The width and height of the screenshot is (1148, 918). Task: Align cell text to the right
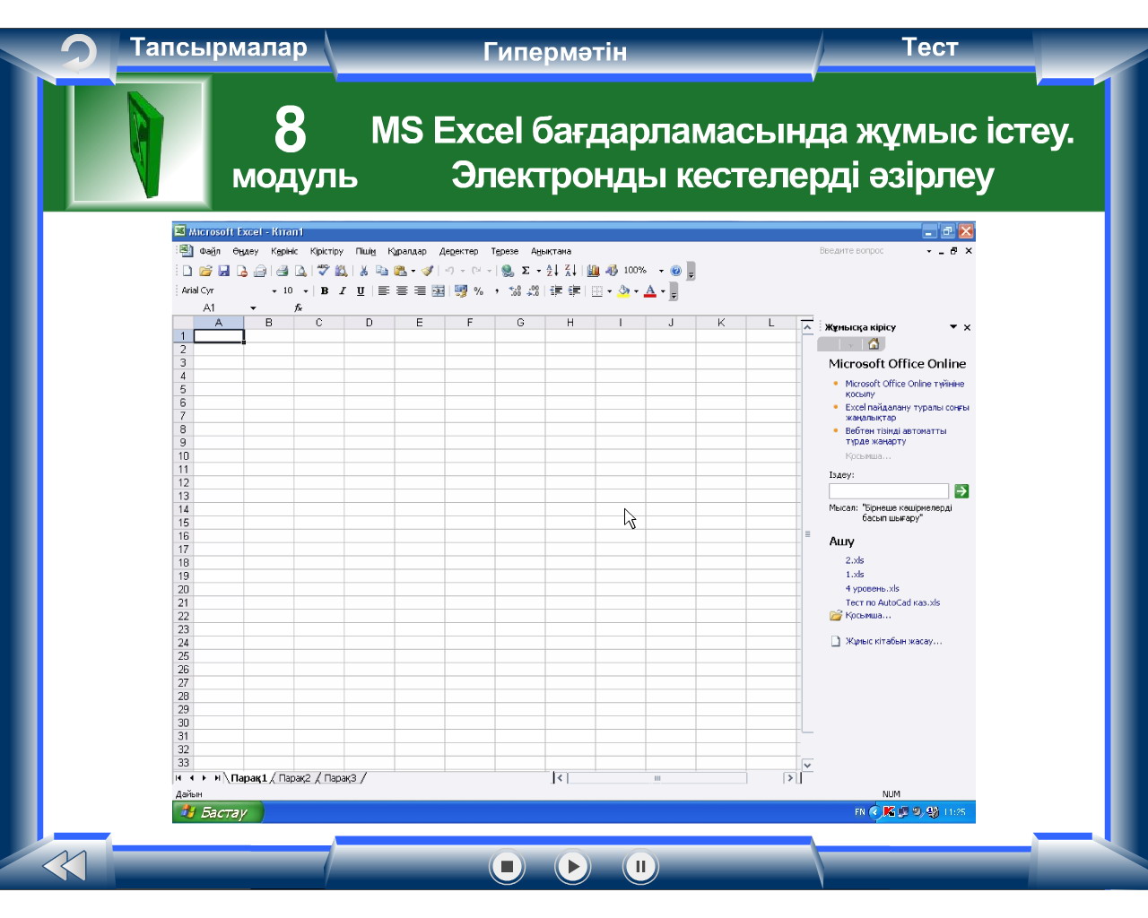(x=420, y=290)
